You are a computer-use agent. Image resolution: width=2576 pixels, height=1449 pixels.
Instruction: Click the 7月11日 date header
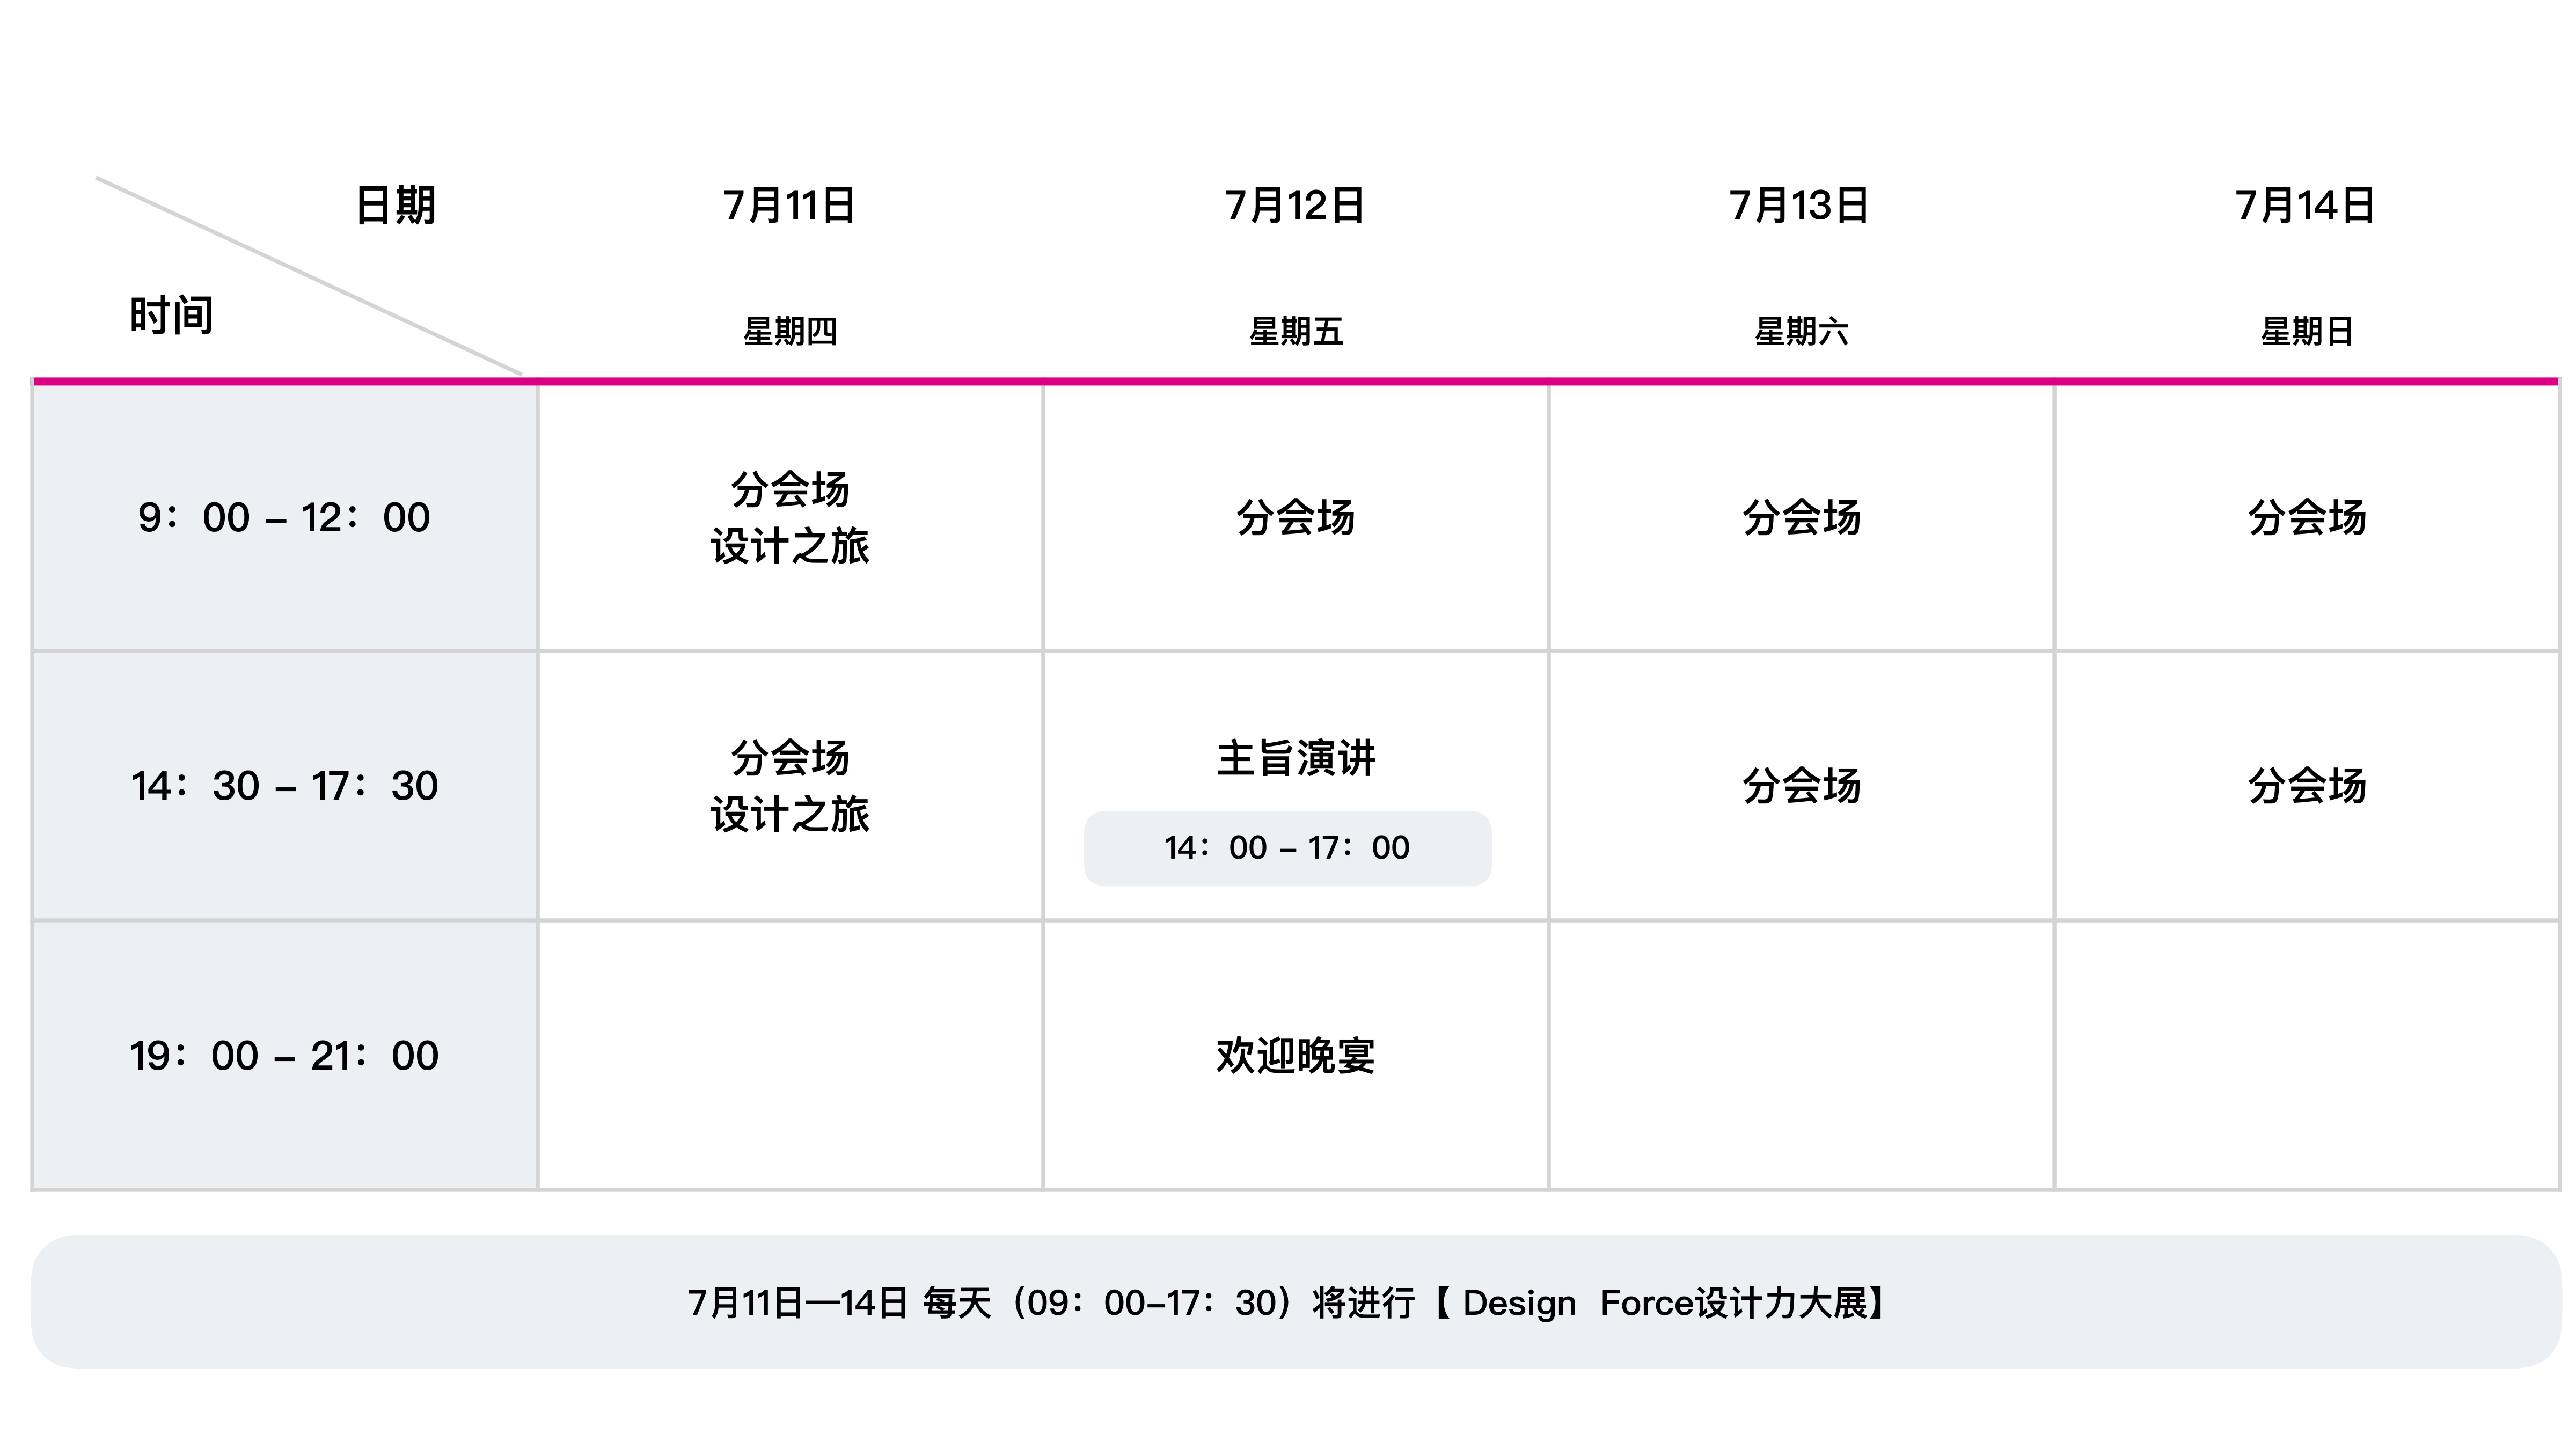789,206
